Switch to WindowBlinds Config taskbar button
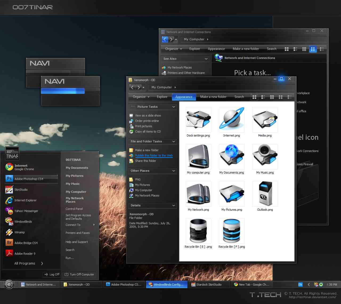This screenshot has width=341, height=304. [x=167, y=285]
